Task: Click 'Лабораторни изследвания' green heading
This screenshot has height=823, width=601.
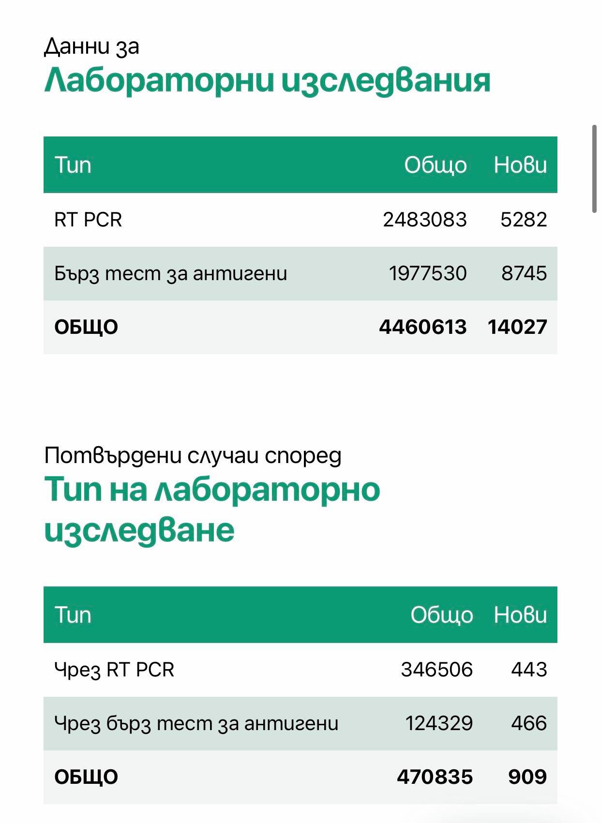Action: (x=267, y=80)
